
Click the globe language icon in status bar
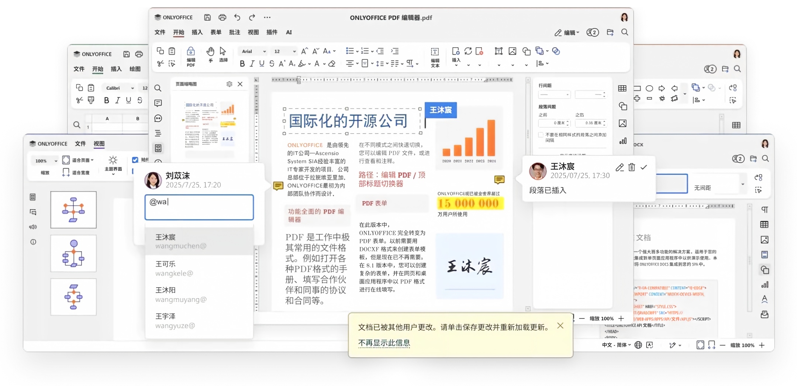point(638,345)
